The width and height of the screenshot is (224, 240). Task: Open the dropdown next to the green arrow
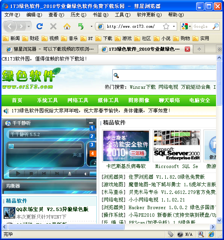(91, 26)
